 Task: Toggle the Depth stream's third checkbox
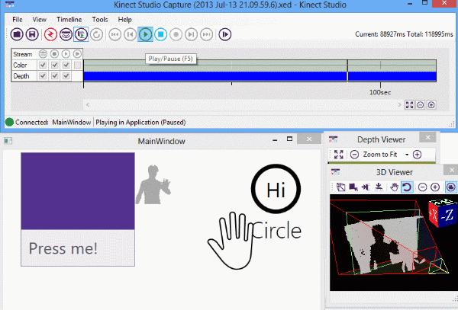coord(66,75)
